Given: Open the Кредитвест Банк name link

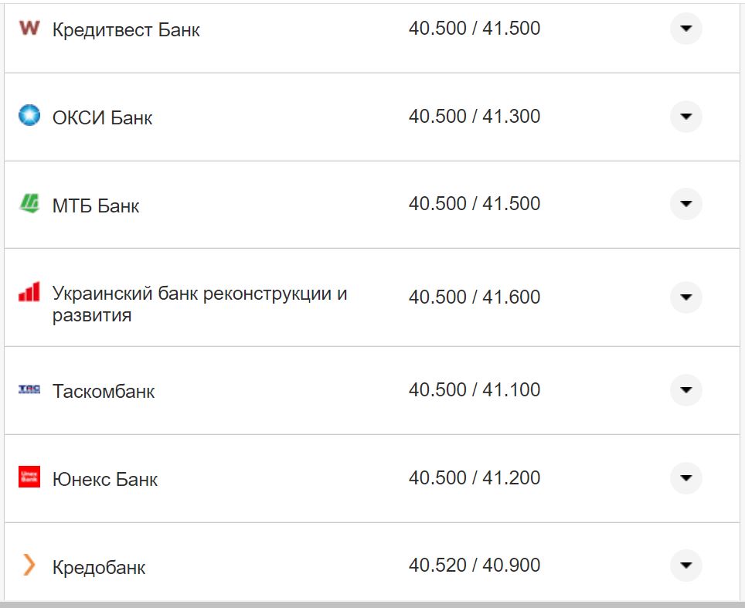Looking at the screenshot, I should (126, 30).
